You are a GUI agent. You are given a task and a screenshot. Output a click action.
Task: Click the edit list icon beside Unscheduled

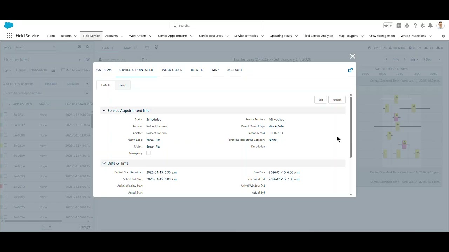88,60
